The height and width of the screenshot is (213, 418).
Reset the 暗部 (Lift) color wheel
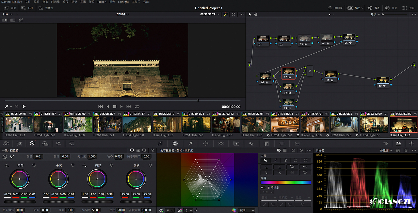click(x=34, y=166)
